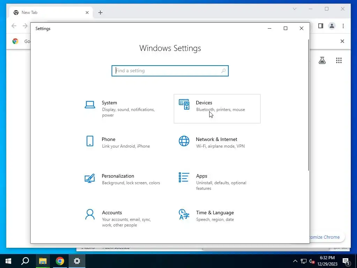Click Chrome's back arrow button
Viewport: 357px width, 268px height.
coord(14,26)
